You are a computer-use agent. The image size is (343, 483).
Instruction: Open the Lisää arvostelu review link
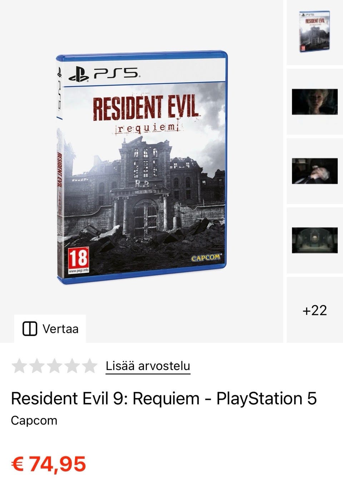click(148, 366)
